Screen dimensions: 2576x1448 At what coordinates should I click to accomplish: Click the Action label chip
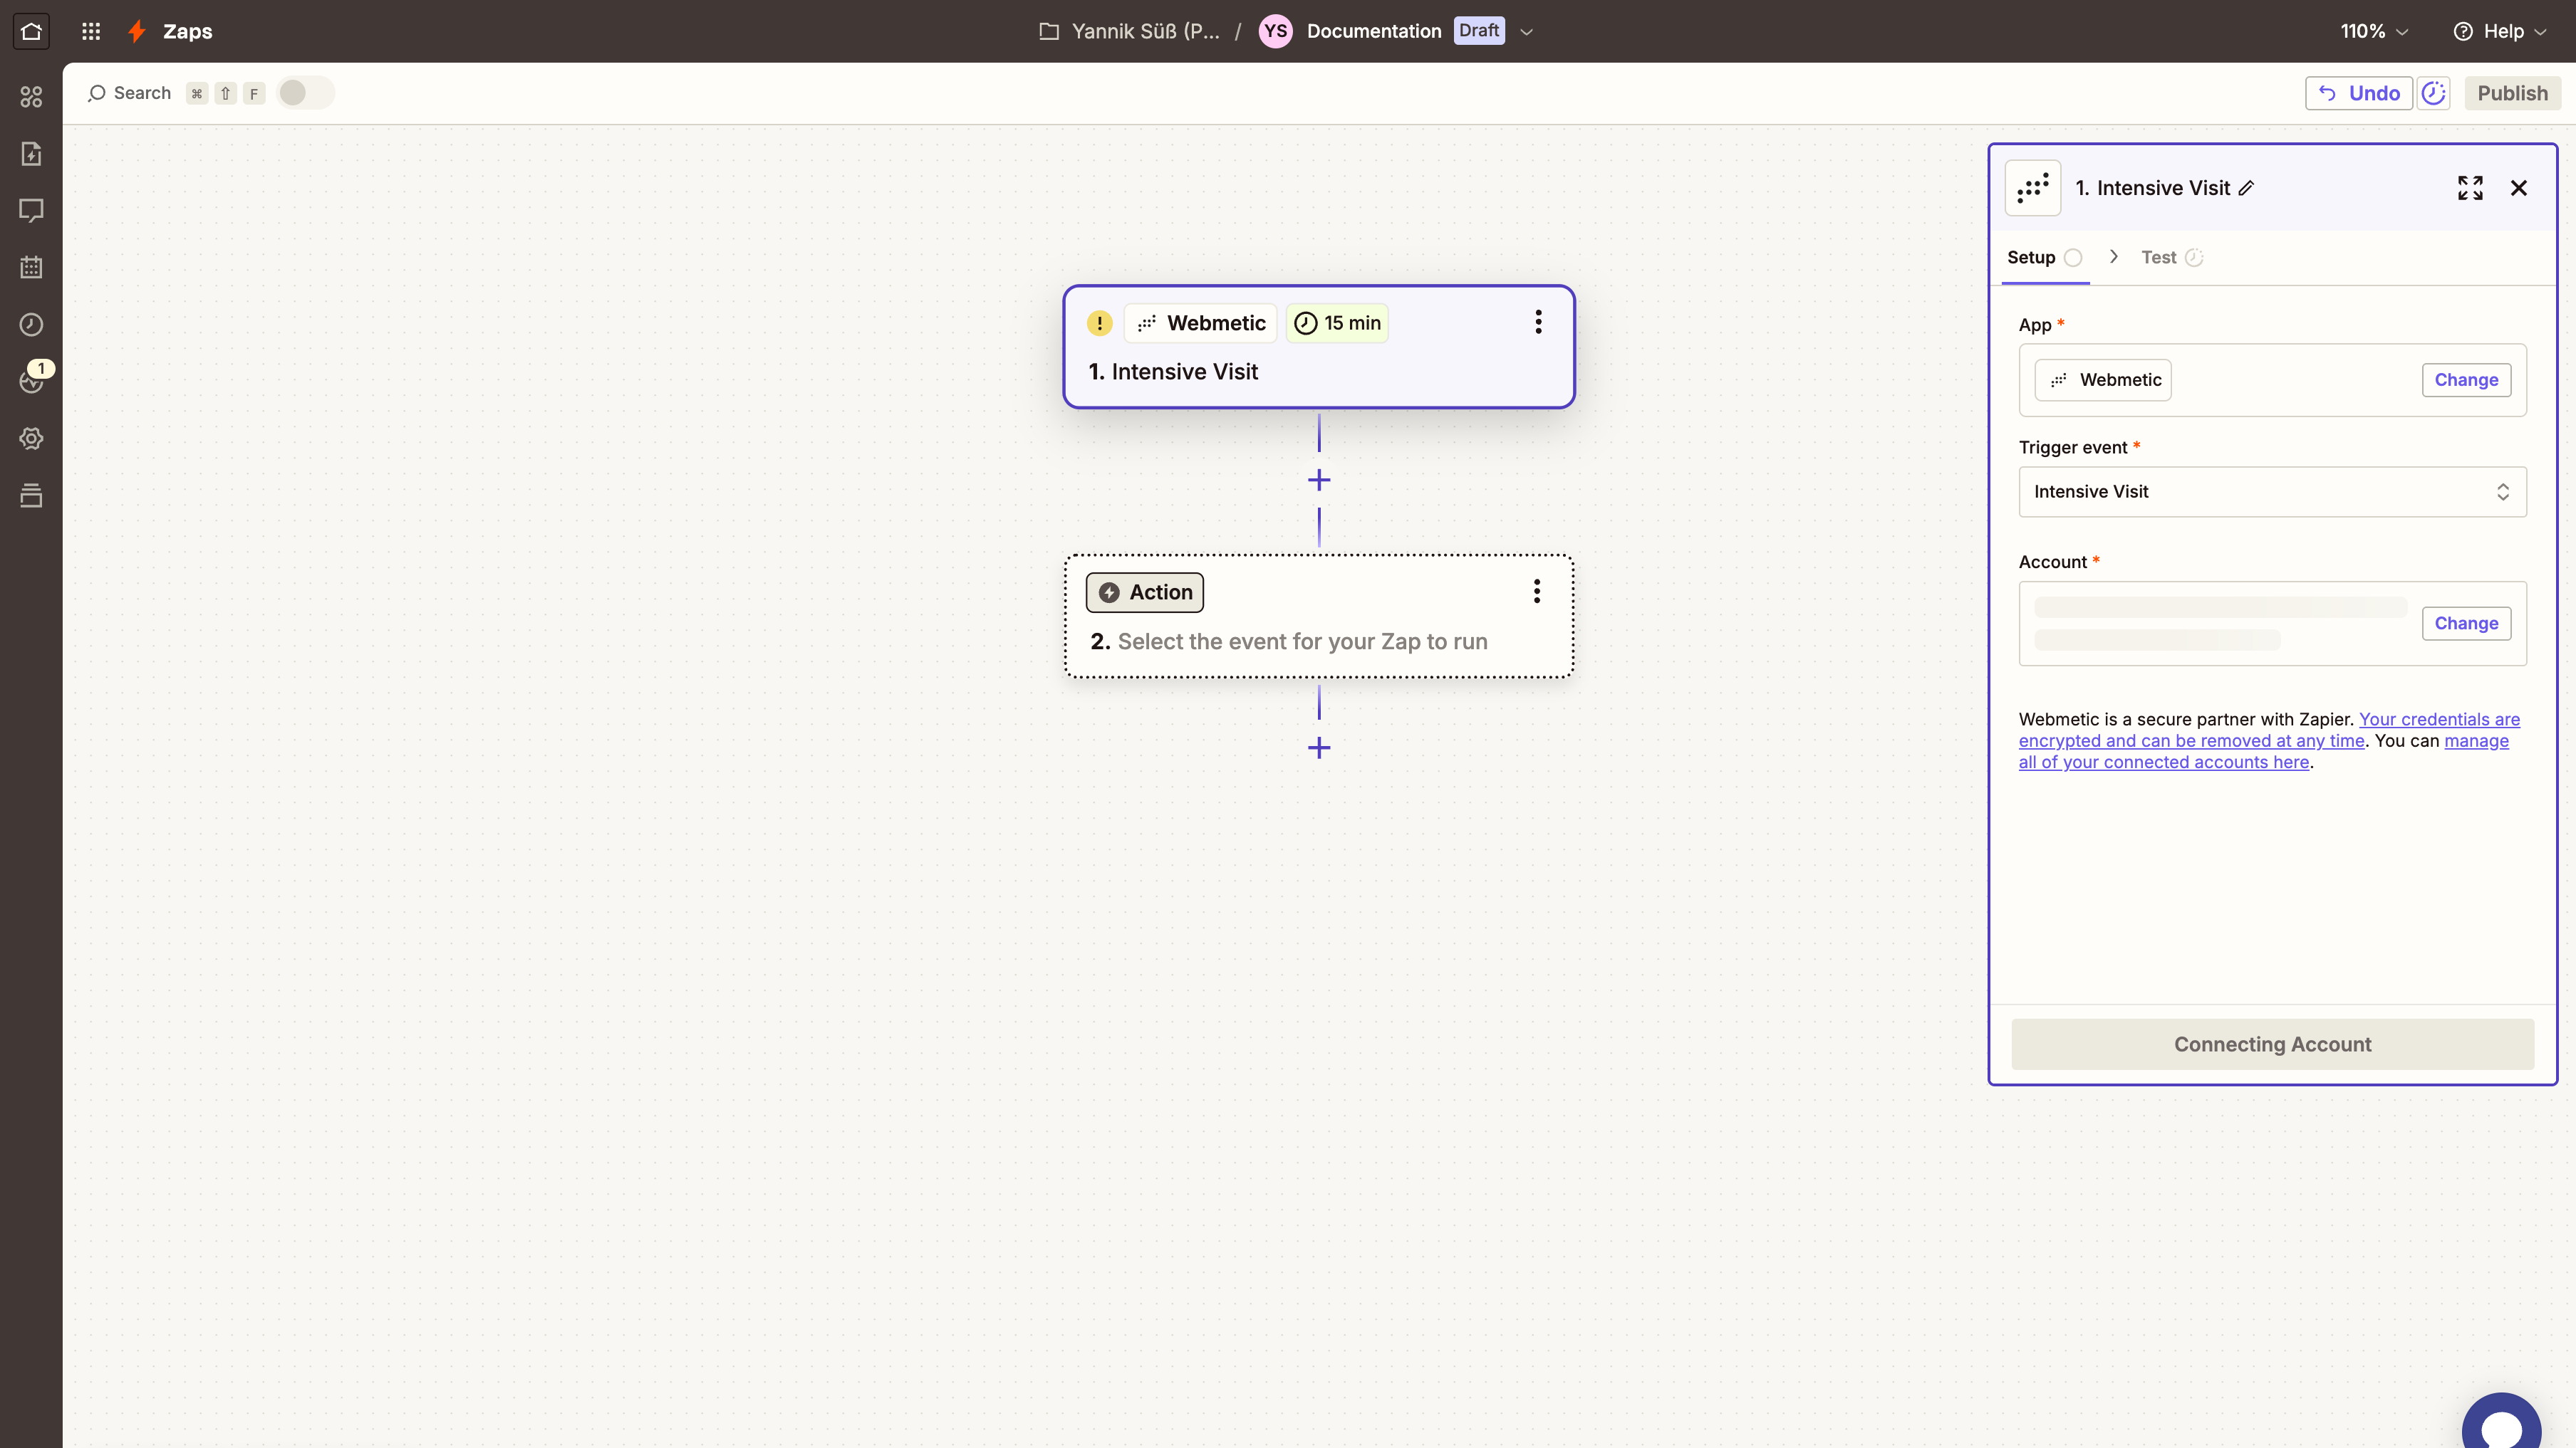tap(1145, 592)
